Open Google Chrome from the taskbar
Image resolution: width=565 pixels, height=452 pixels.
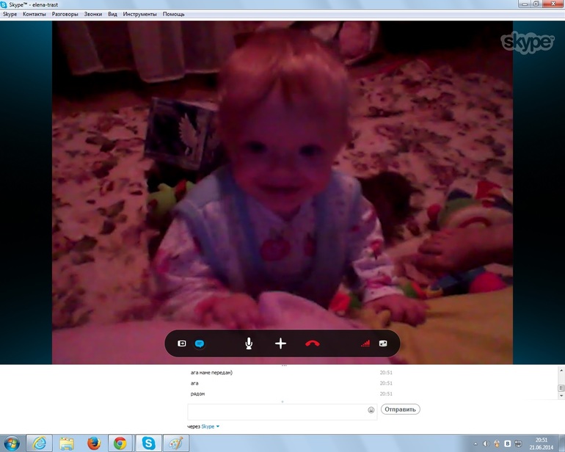pyautogui.click(x=120, y=443)
